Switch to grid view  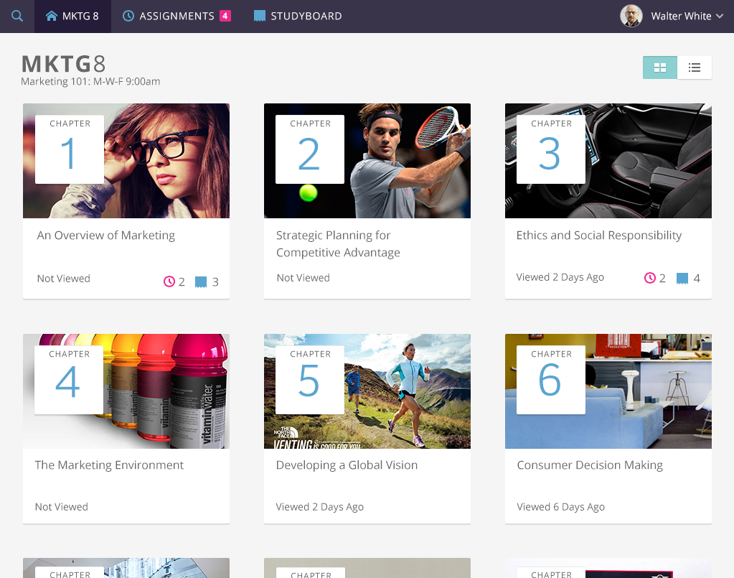coord(660,67)
